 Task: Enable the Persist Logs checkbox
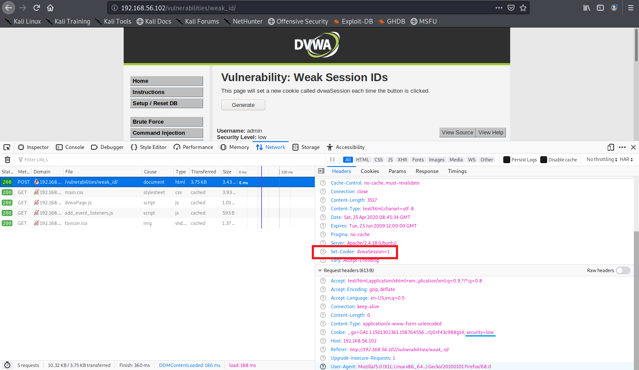[x=507, y=160]
